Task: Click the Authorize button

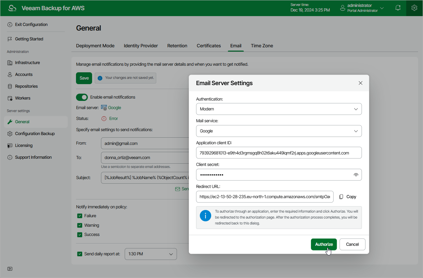Action: pos(324,244)
